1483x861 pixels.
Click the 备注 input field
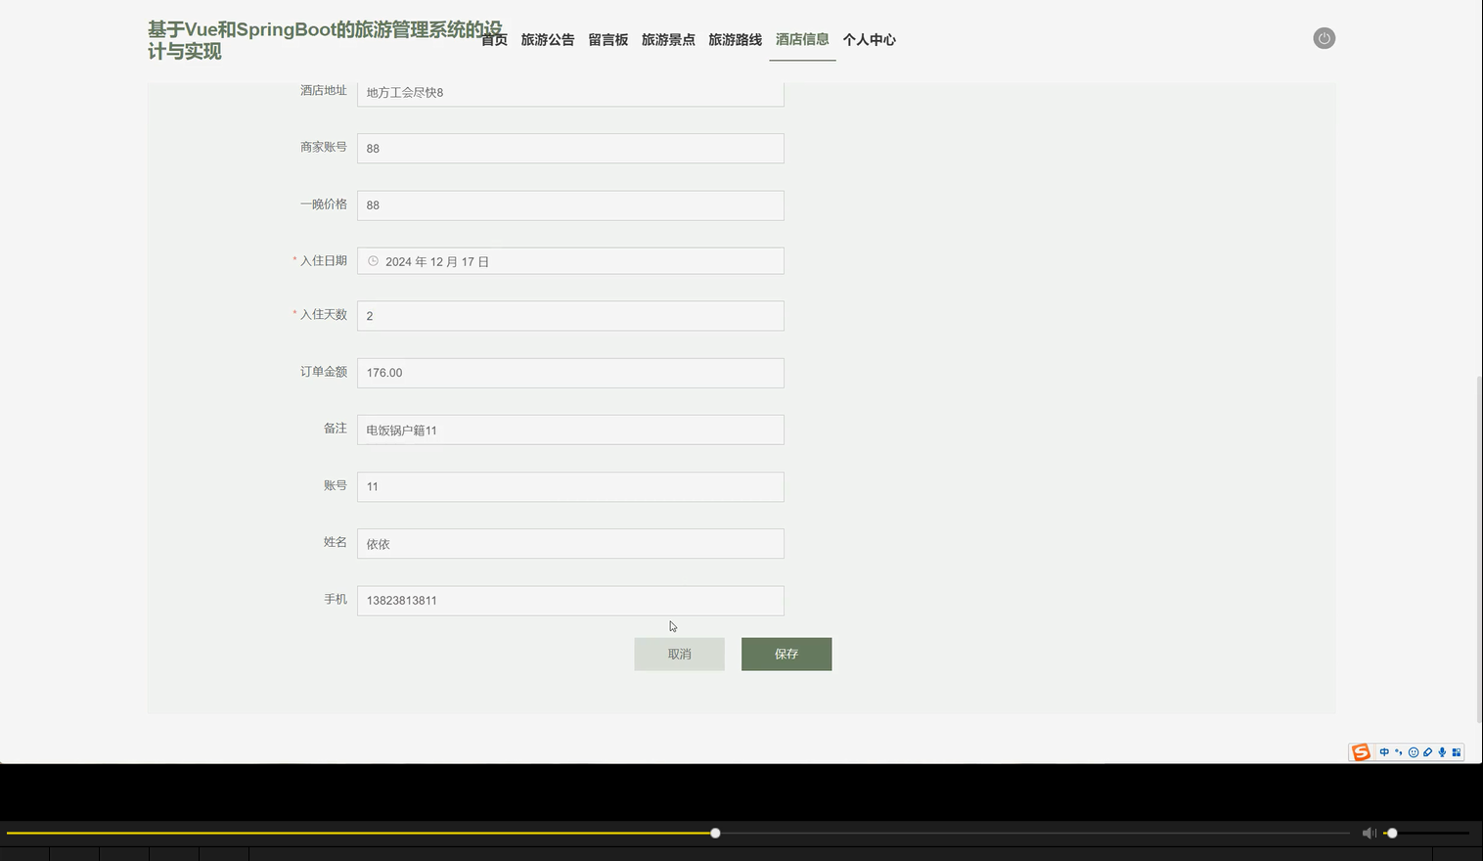570,430
